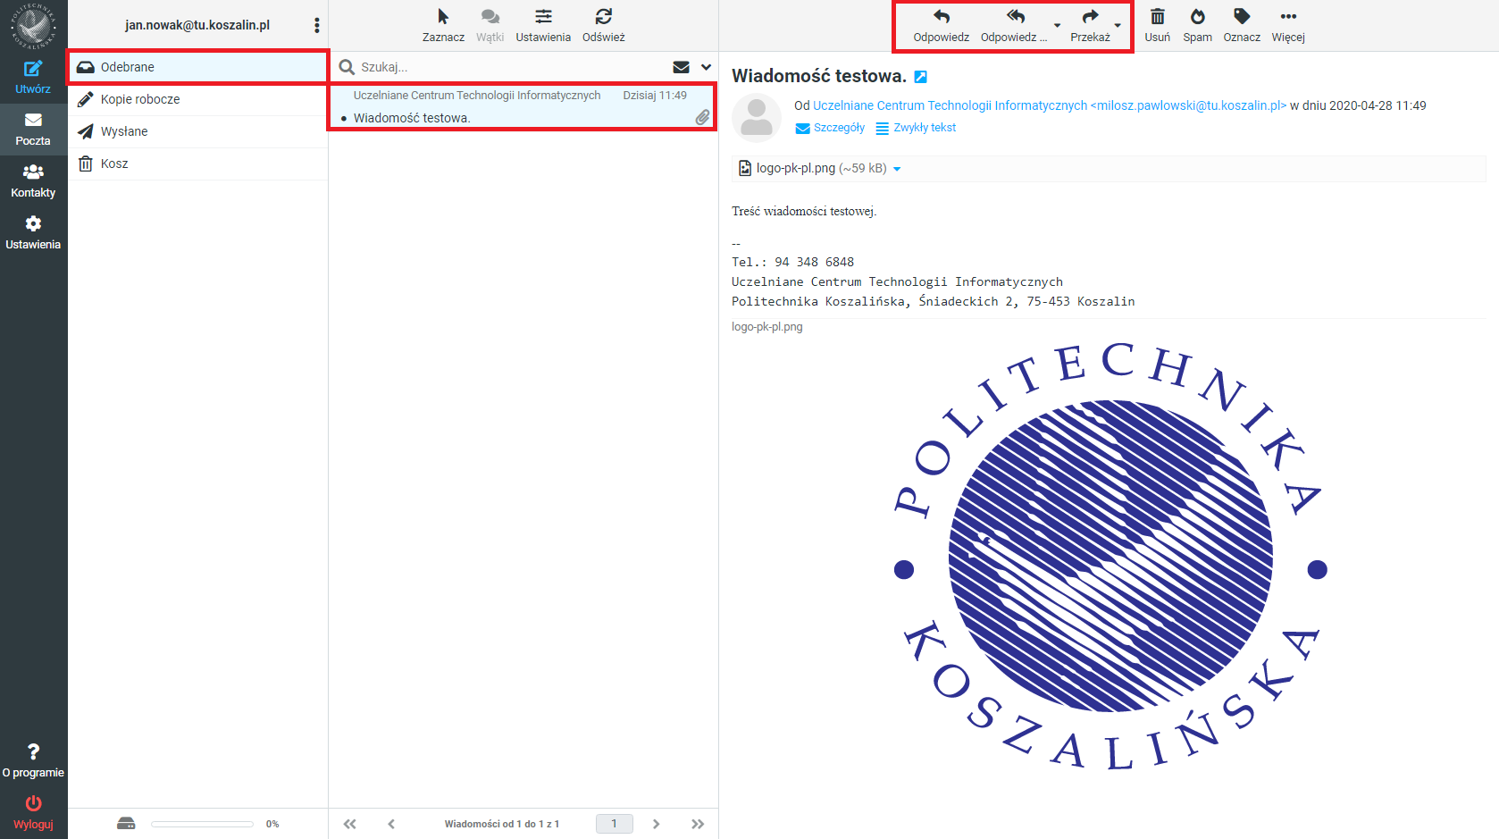This screenshot has height=839, width=1499.
Task: Open the Poczta mail section
Action: (x=33, y=129)
